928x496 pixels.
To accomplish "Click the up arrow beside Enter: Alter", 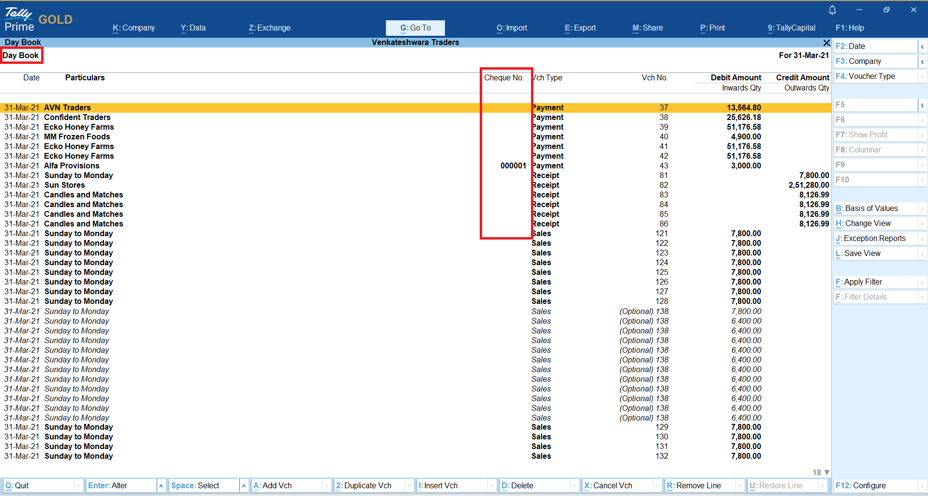I will click(161, 486).
